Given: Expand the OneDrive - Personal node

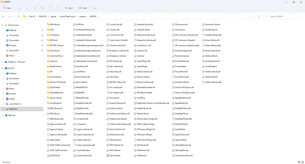Looking at the screenshot, I should click(x=2, y=62).
